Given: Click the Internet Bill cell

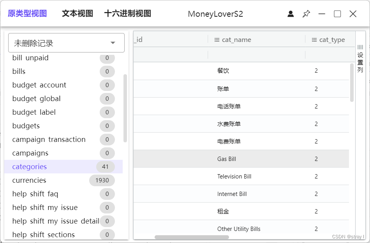Looking at the screenshot, I should pyautogui.click(x=232, y=194).
